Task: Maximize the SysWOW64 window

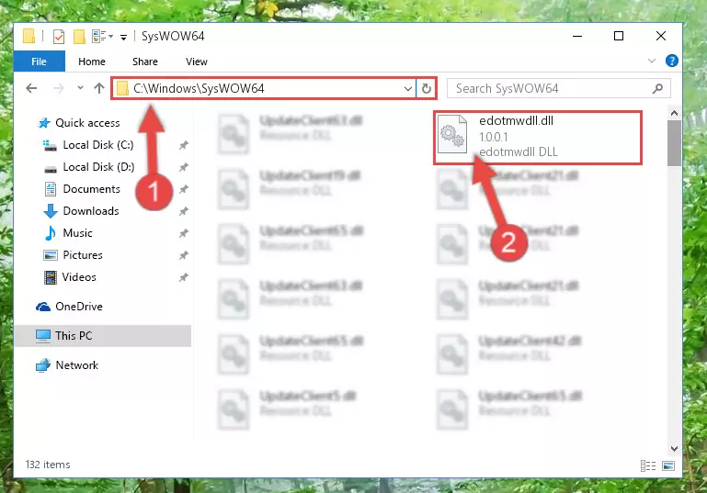Action: (x=619, y=36)
